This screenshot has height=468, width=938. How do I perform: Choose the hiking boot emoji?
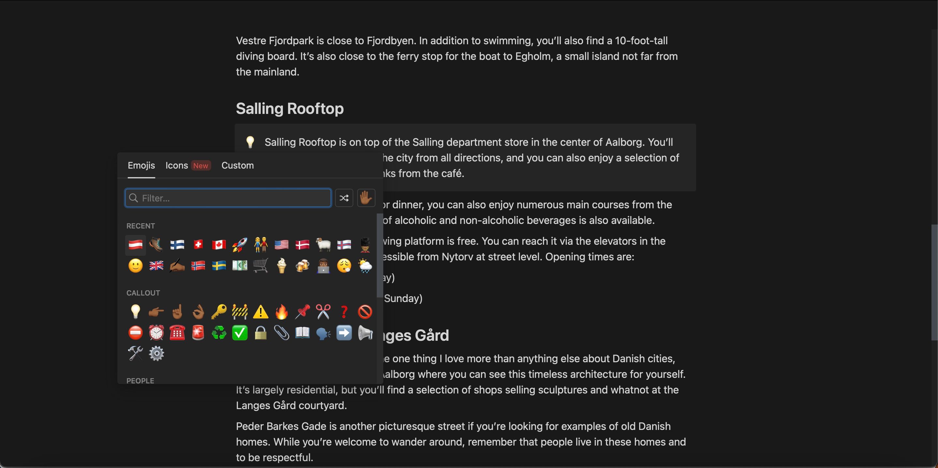(x=156, y=245)
